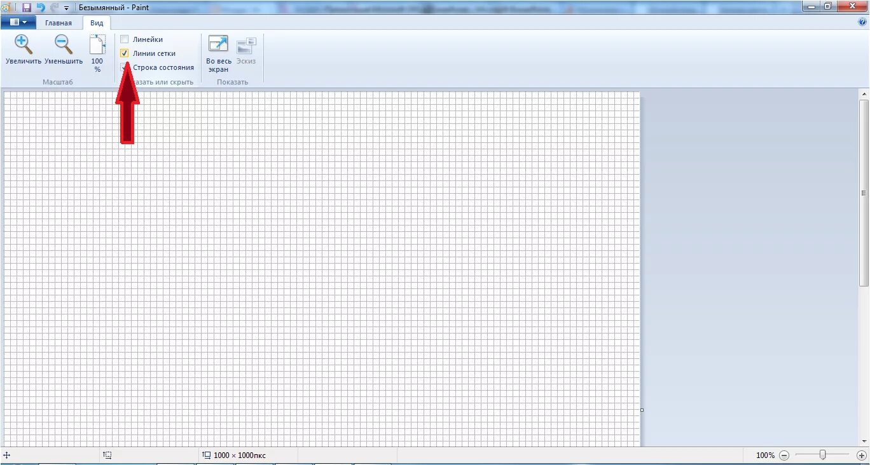Click the Увеличить zoom in magnifier

[24, 45]
